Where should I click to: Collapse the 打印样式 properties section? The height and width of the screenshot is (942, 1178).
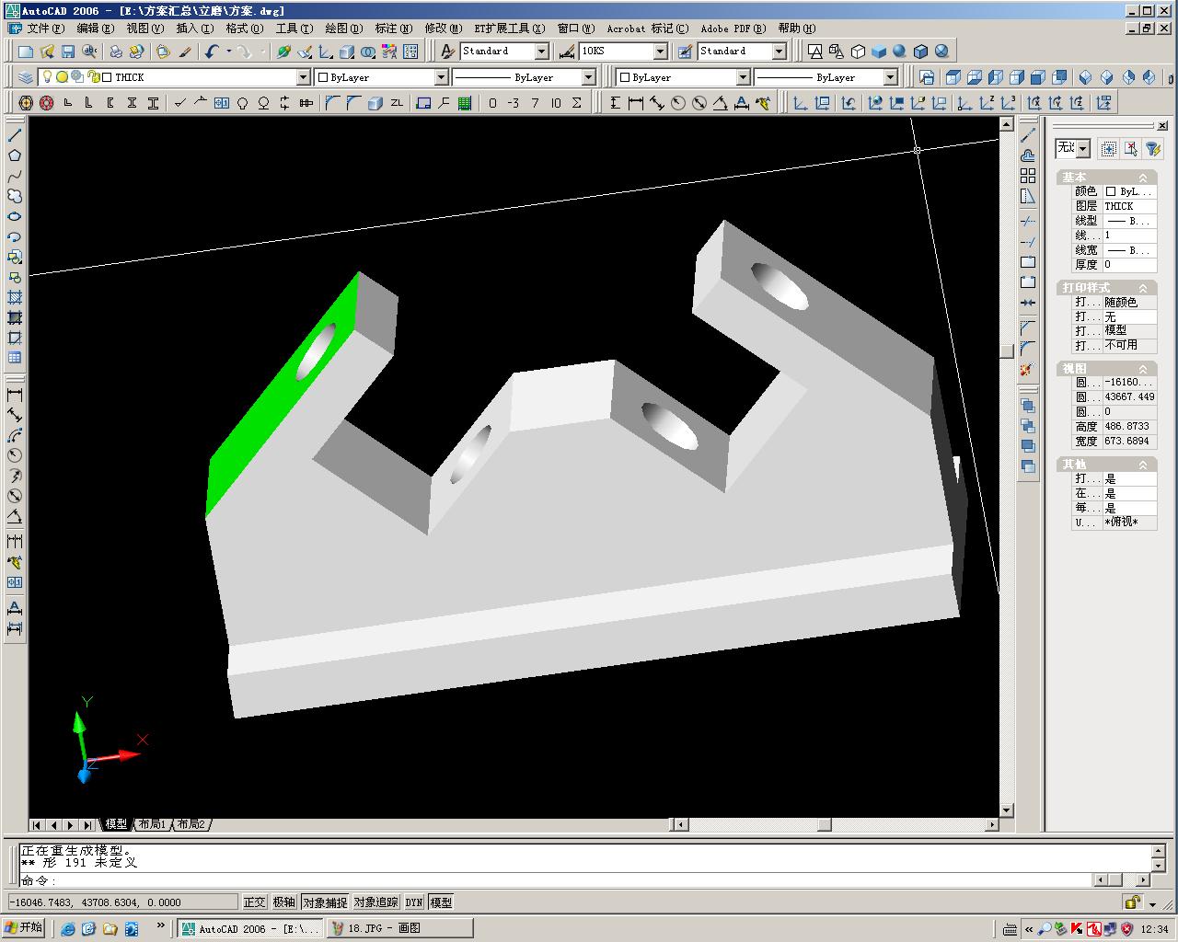pos(1143,288)
